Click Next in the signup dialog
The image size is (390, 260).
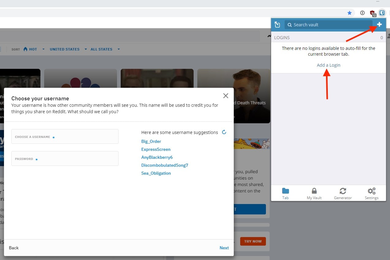pyautogui.click(x=224, y=248)
